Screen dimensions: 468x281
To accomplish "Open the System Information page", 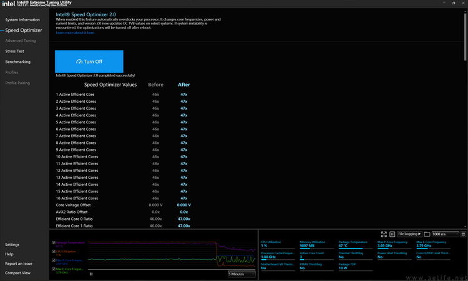I will (22, 20).
